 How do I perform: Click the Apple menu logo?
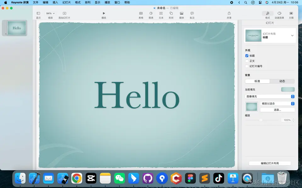point(6,3)
